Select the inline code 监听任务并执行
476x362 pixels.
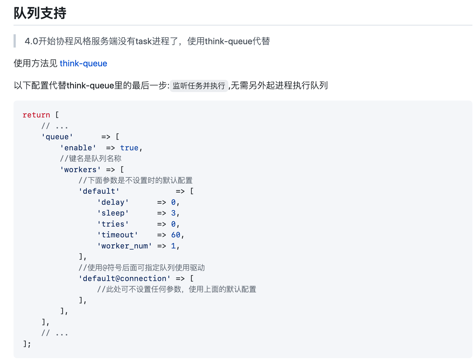(x=199, y=86)
